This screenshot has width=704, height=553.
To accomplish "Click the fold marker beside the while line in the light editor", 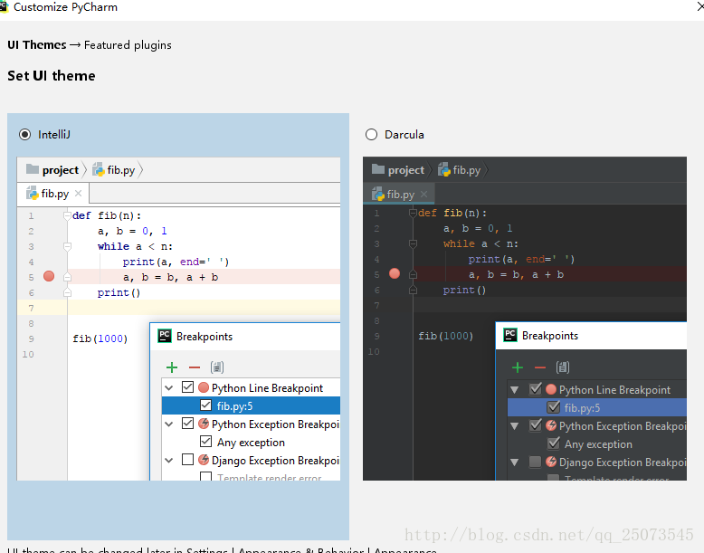I will point(67,246).
